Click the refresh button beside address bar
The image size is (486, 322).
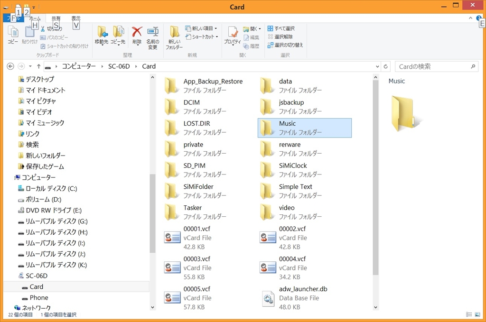[386, 66]
